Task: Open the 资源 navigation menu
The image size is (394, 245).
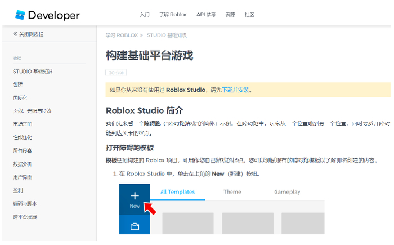Action: tap(230, 15)
